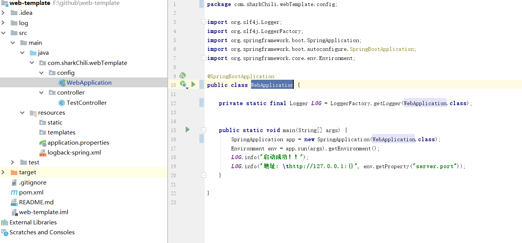Select the TestController class icon
Image resolution: width=522 pixels, height=243 pixels.
pos(61,103)
